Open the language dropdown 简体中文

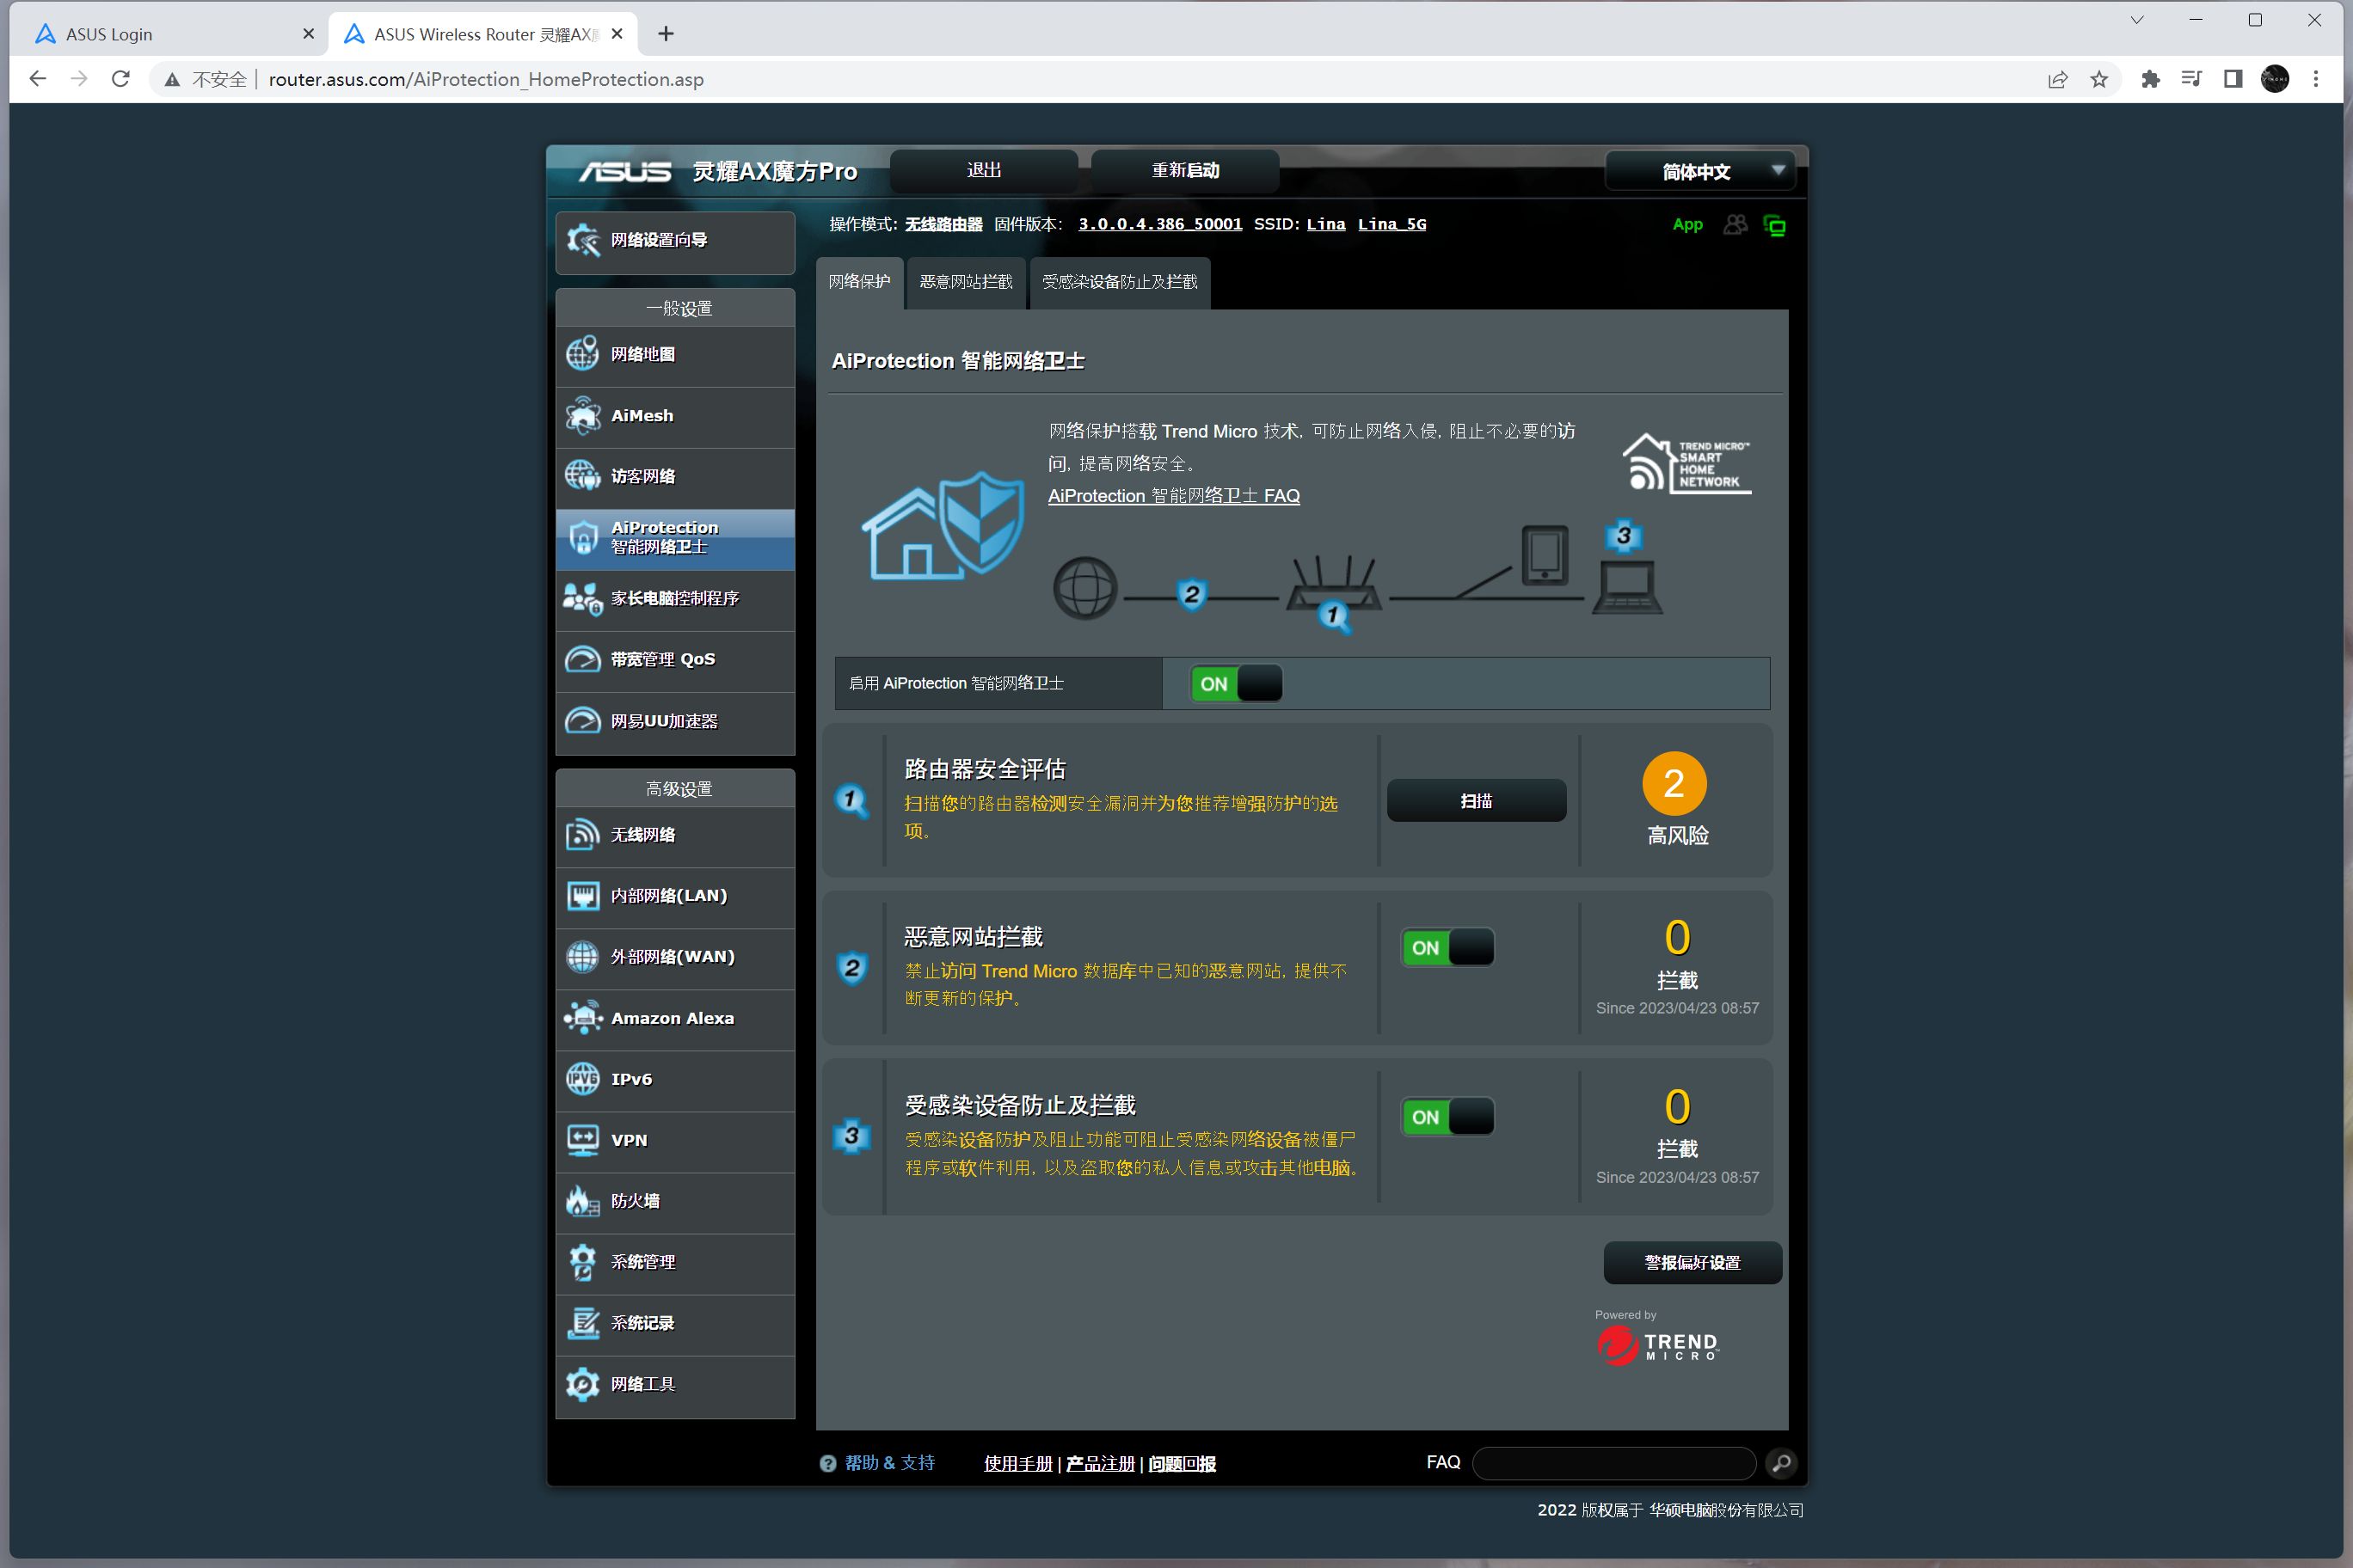tap(1699, 171)
